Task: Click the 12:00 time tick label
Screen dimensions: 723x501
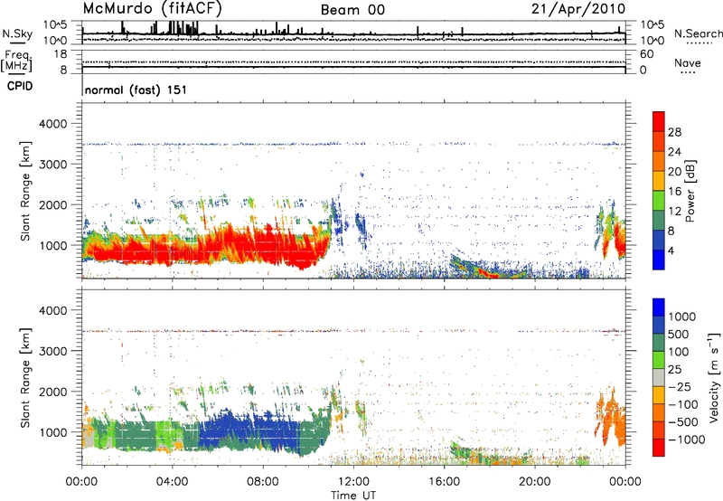Action: click(353, 482)
